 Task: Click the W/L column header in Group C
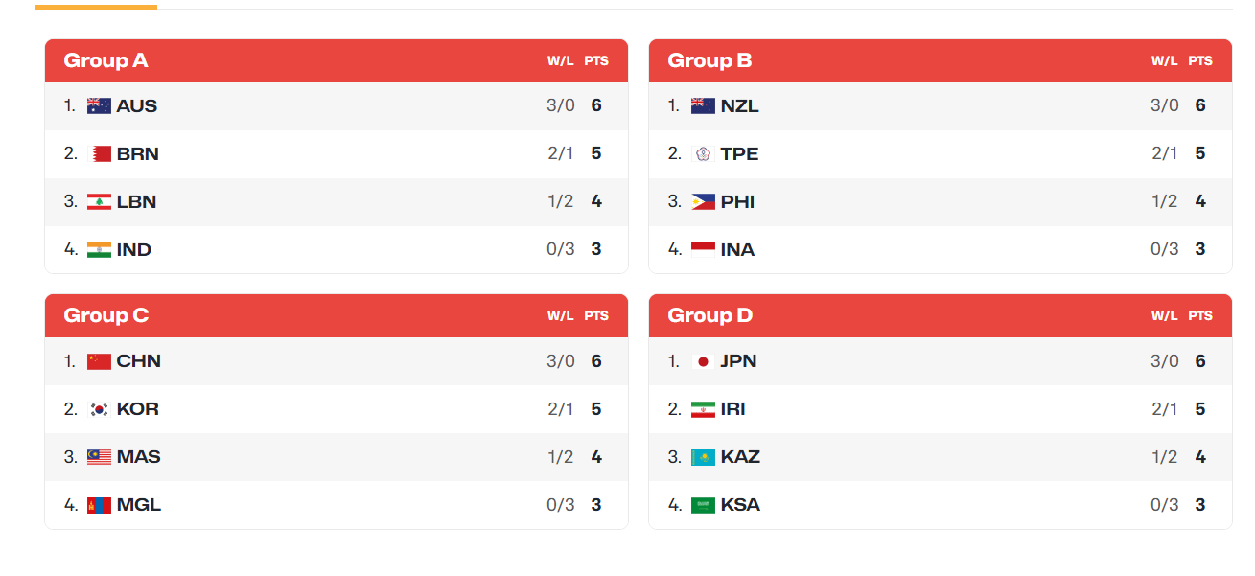[561, 315]
